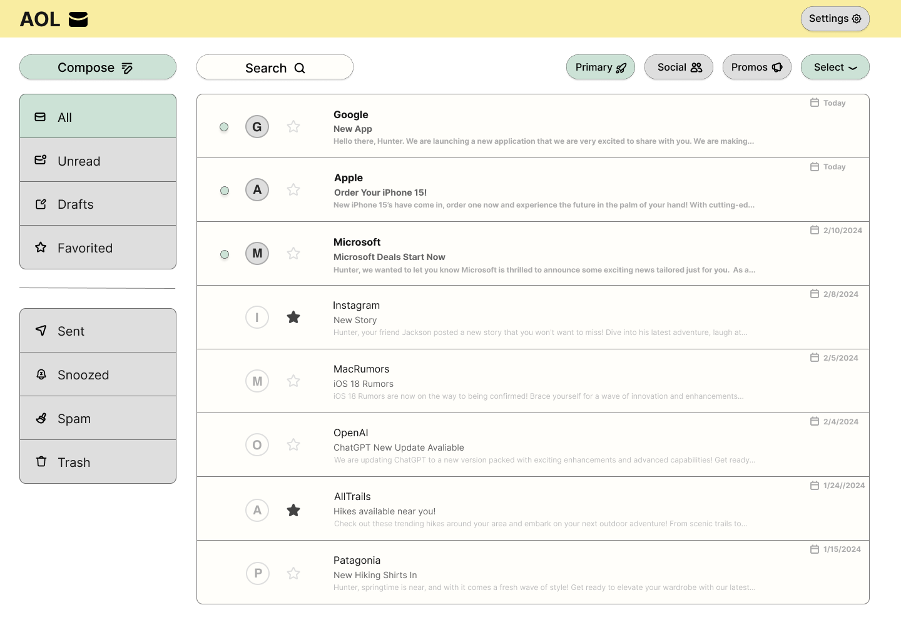Toggle unread dot on Google email
Image resolution: width=901 pixels, height=640 pixels.
pyautogui.click(x=224, y=127)
